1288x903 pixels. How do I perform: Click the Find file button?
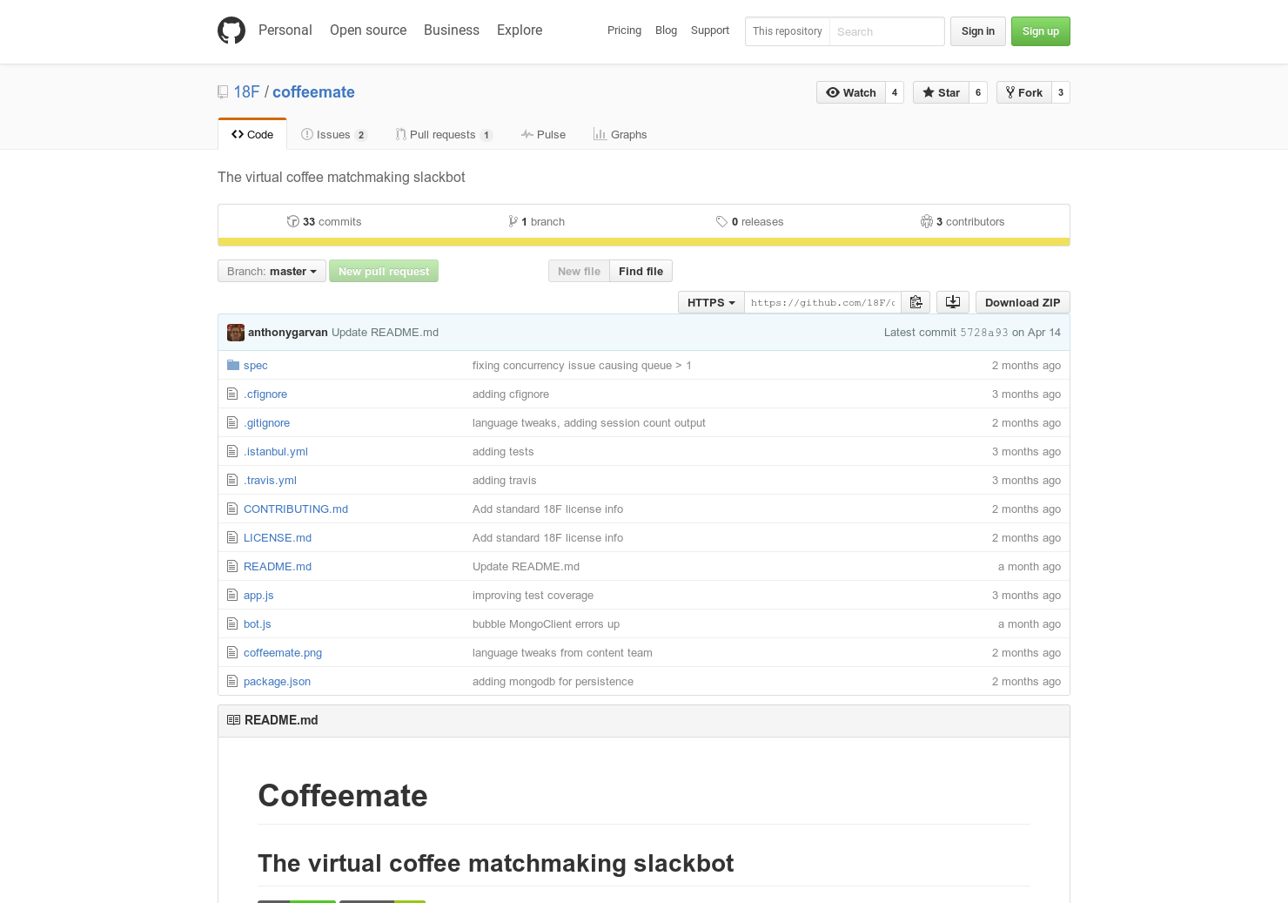tap(641, 271)
